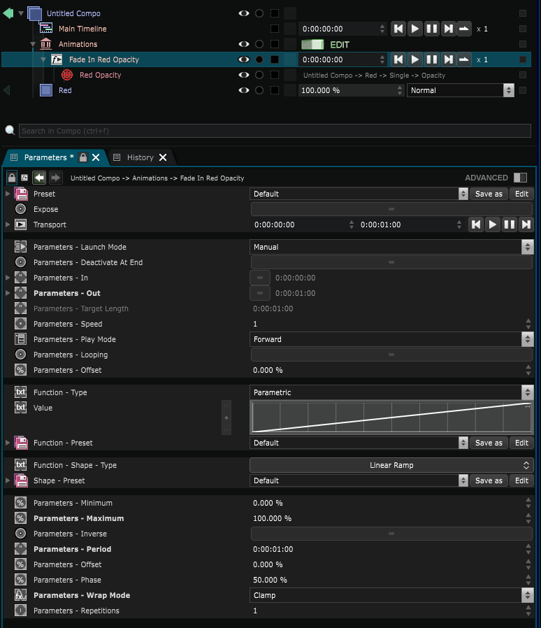Toggle the ADVANCED switch
Viewport: 541px width, 628px height.
pyautogui.click(x=520, y=178)
